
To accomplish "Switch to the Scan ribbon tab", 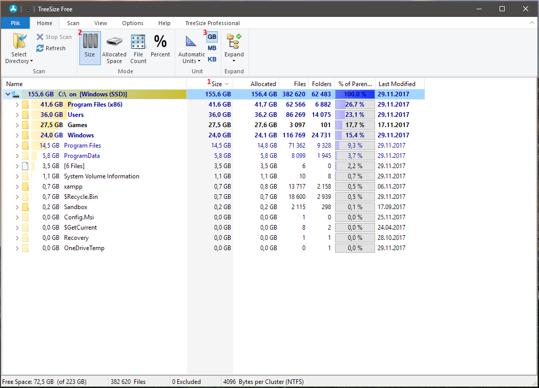I will point(73,23).
